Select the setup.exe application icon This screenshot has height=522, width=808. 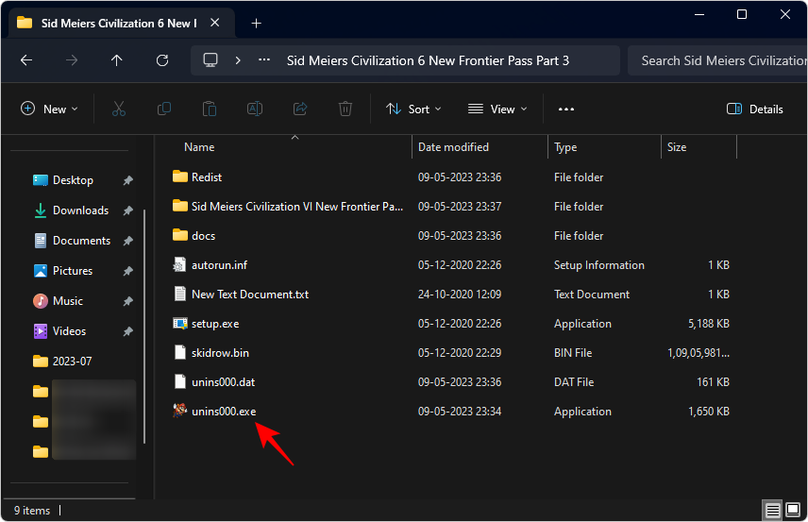point(180,323)
